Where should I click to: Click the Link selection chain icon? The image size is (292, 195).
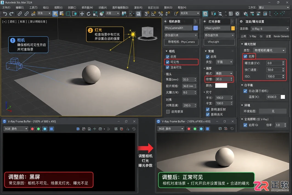(19, 14)
